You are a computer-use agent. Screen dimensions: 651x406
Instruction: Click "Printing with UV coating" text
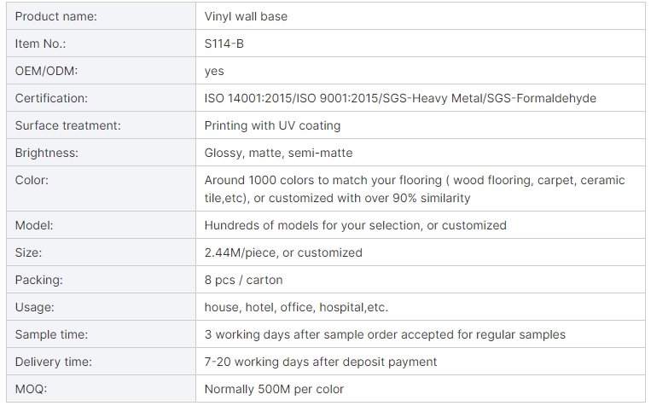(272, 125)
